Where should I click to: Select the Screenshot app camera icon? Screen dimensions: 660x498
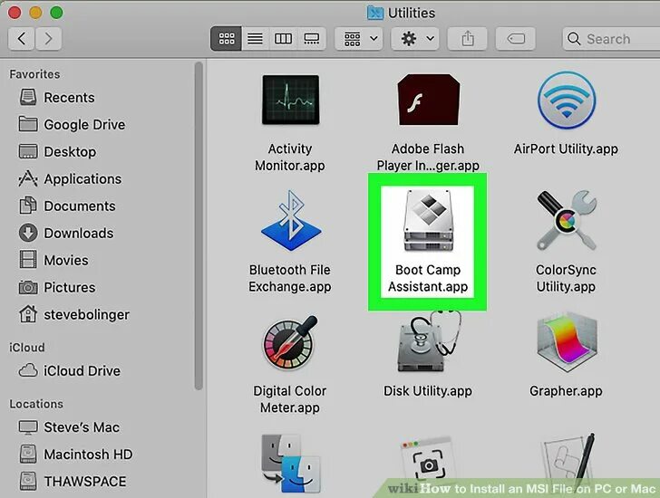[428, 463]
